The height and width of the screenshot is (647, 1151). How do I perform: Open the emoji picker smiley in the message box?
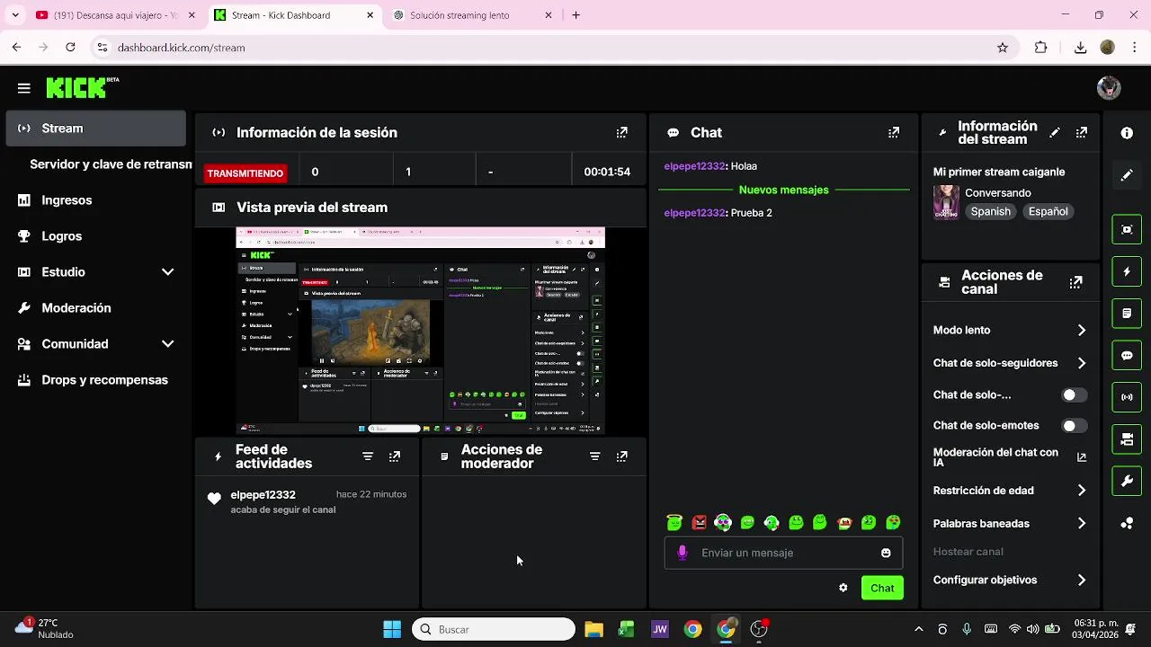pyautogui.click(x=886, y=553)
